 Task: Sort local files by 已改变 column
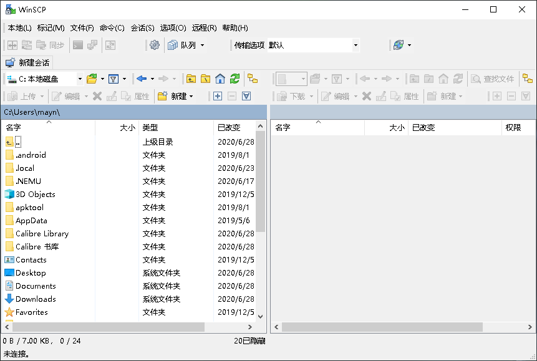point(235,127)
